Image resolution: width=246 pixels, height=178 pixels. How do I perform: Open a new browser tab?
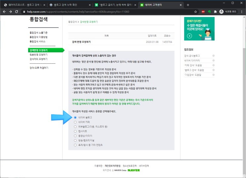[x=188, y=5]
